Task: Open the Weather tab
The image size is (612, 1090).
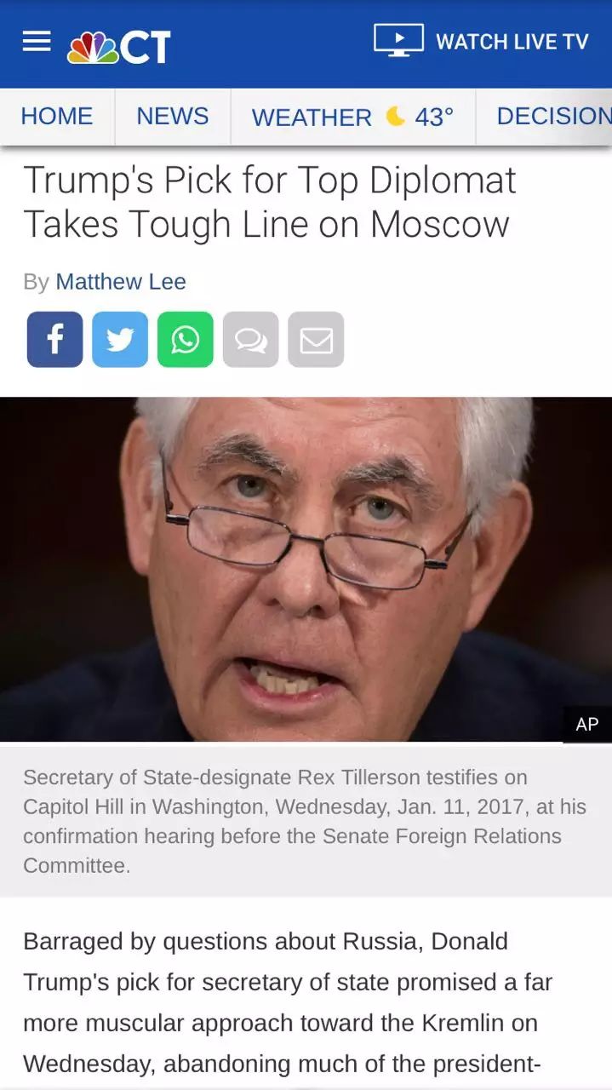Action: tap(312, 118)
